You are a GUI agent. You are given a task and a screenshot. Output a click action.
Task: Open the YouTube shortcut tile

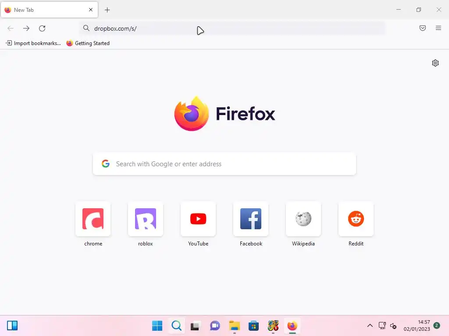pyautogui.click(x=198, y=219)
